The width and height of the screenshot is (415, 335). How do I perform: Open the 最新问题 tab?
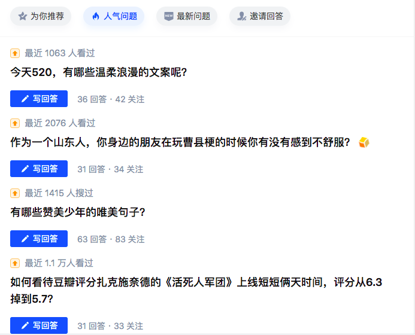pos(187,16)
